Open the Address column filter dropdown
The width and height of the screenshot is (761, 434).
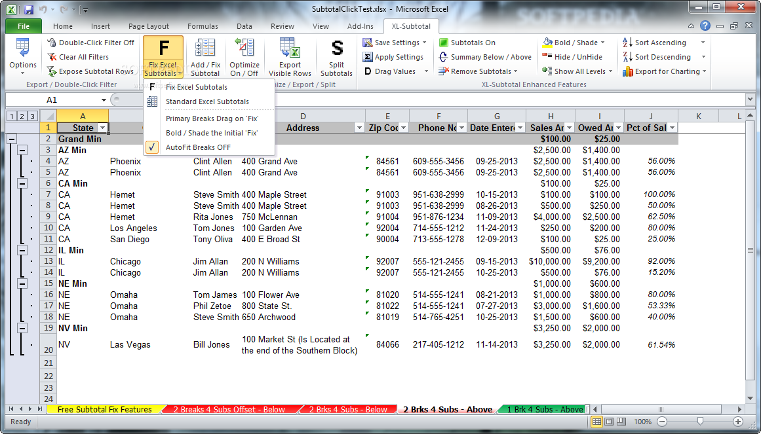(x=359, y=128)
